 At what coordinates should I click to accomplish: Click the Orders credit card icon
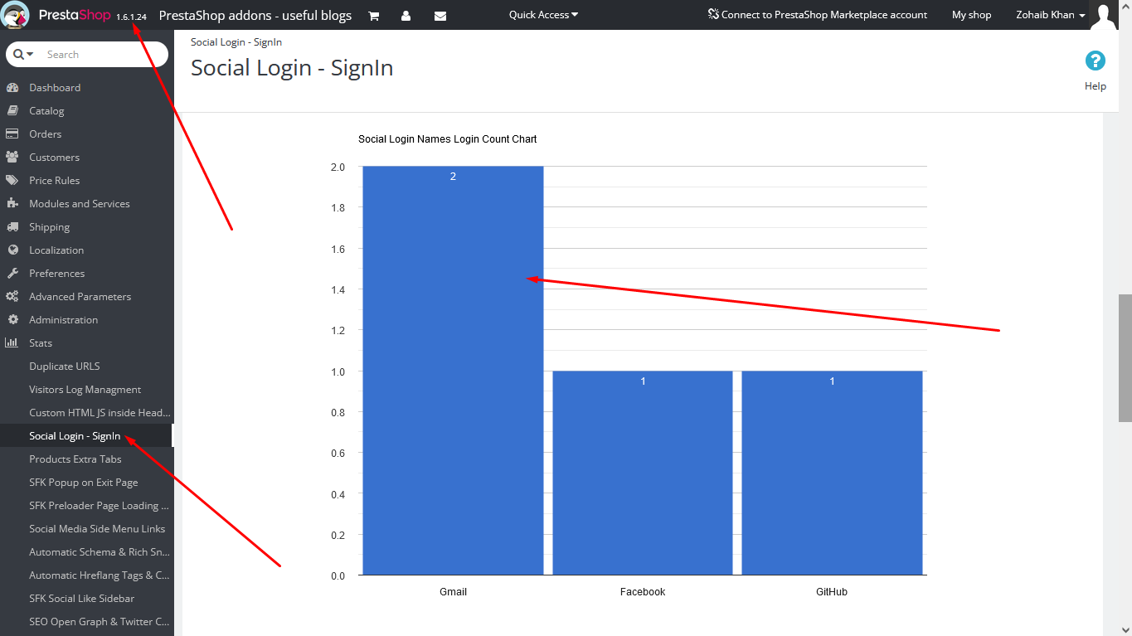12,134
